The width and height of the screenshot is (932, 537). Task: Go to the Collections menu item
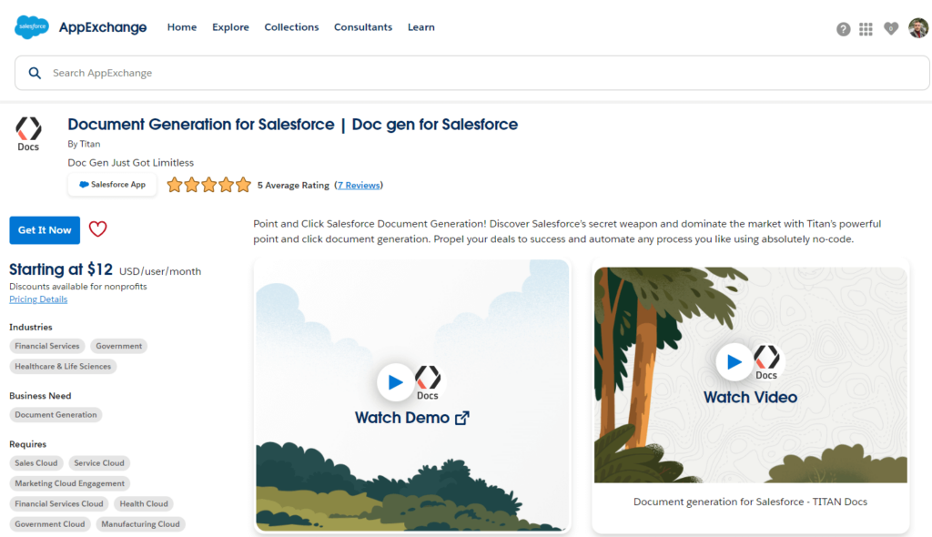[291, 27]
